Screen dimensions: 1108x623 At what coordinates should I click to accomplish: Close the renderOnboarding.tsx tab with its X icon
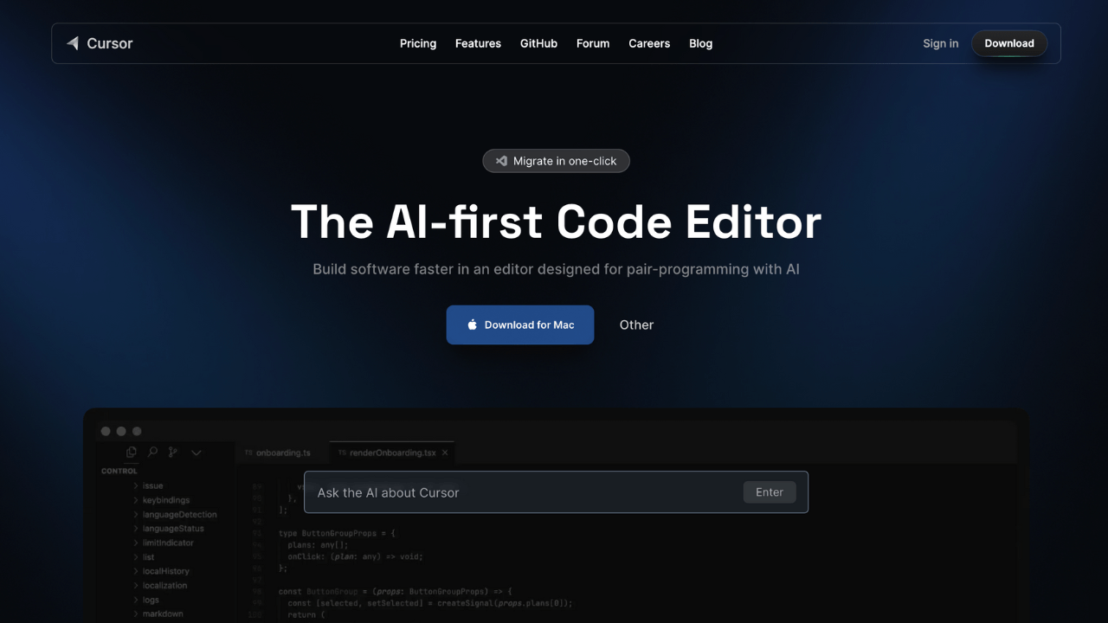[x=445, y=453]
